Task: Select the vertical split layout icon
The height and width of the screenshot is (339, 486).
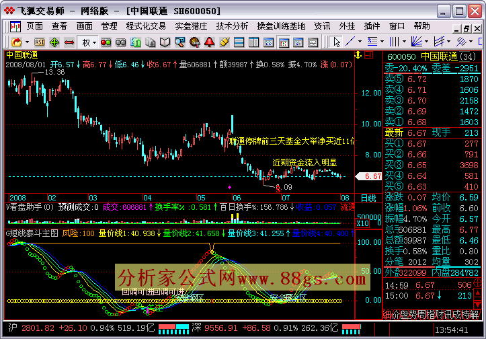Action: coord(253,42)
